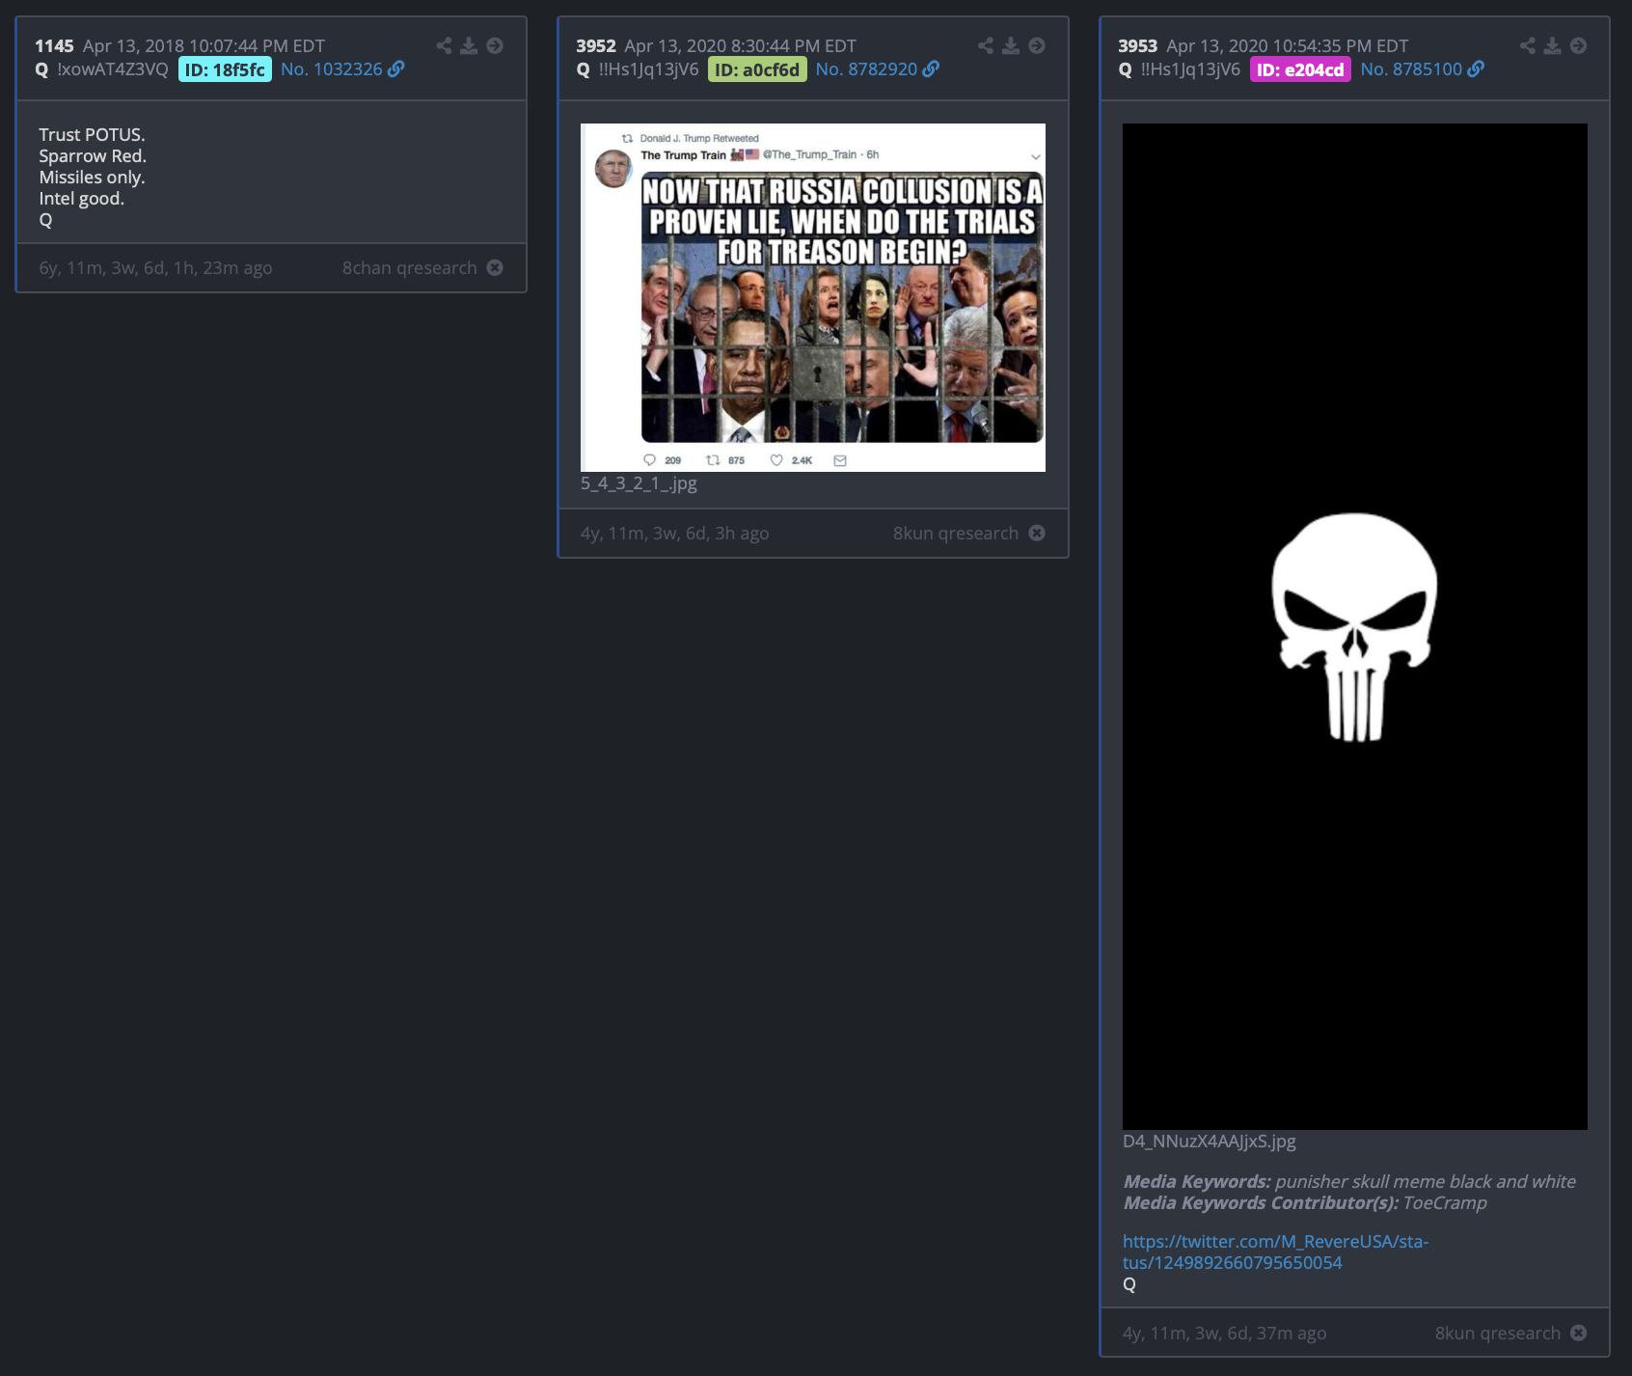Share post 1145 via share icon
Image resolution: width=1632 pixels, height=1376 pixels.
click(x=444, y=45)
